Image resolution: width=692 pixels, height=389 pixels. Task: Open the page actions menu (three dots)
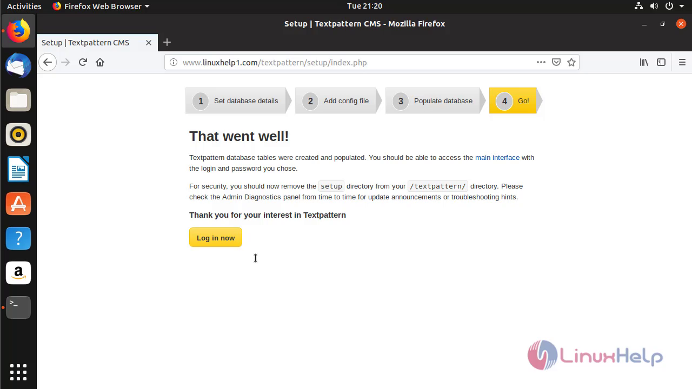coord(541,62)
